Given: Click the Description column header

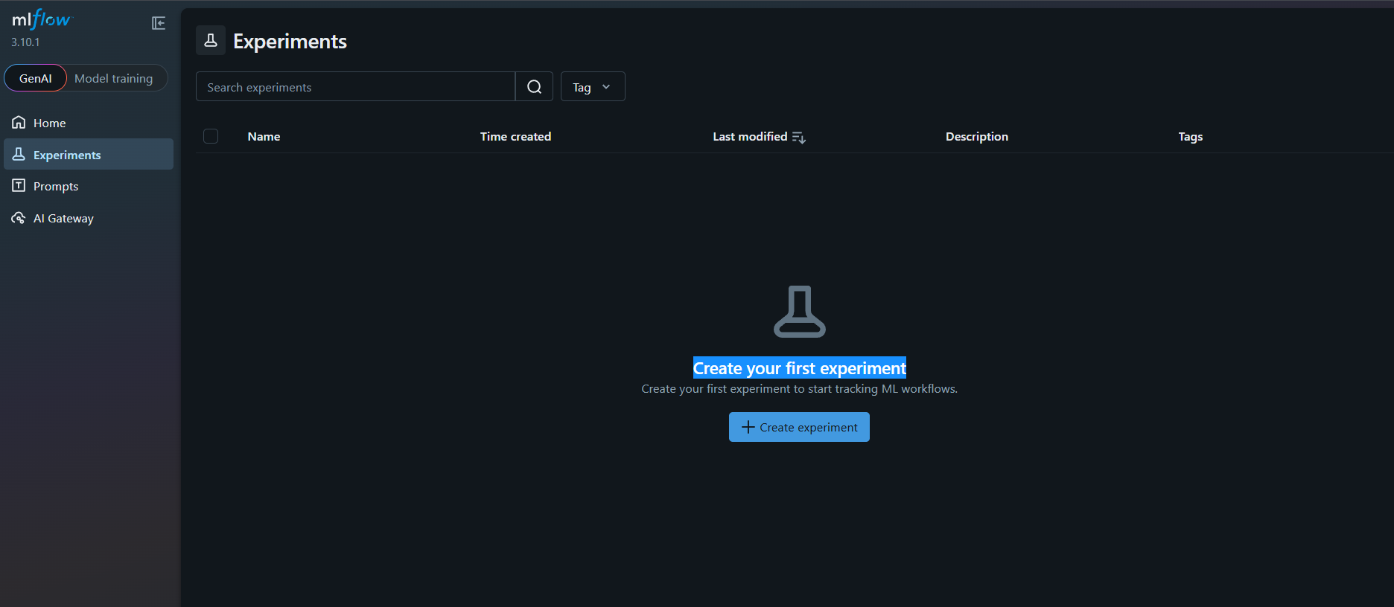Looking at the screenshot, I should coord(976,137).
